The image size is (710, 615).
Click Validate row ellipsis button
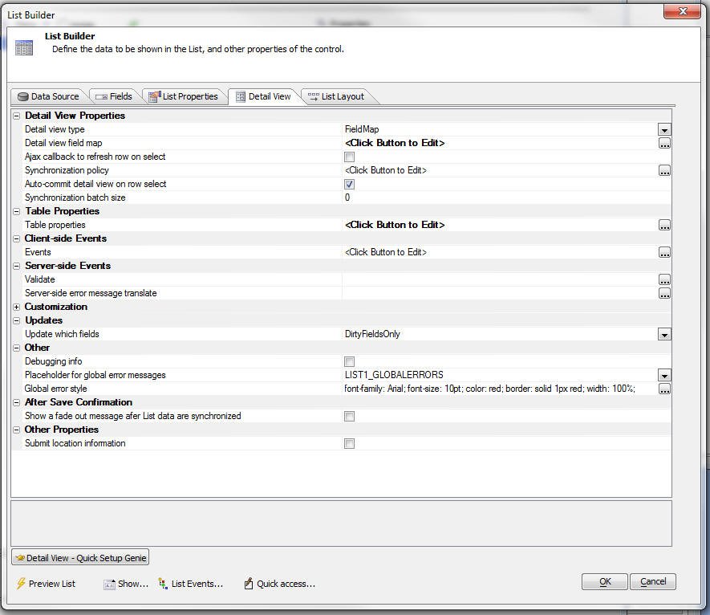[664, 280]
